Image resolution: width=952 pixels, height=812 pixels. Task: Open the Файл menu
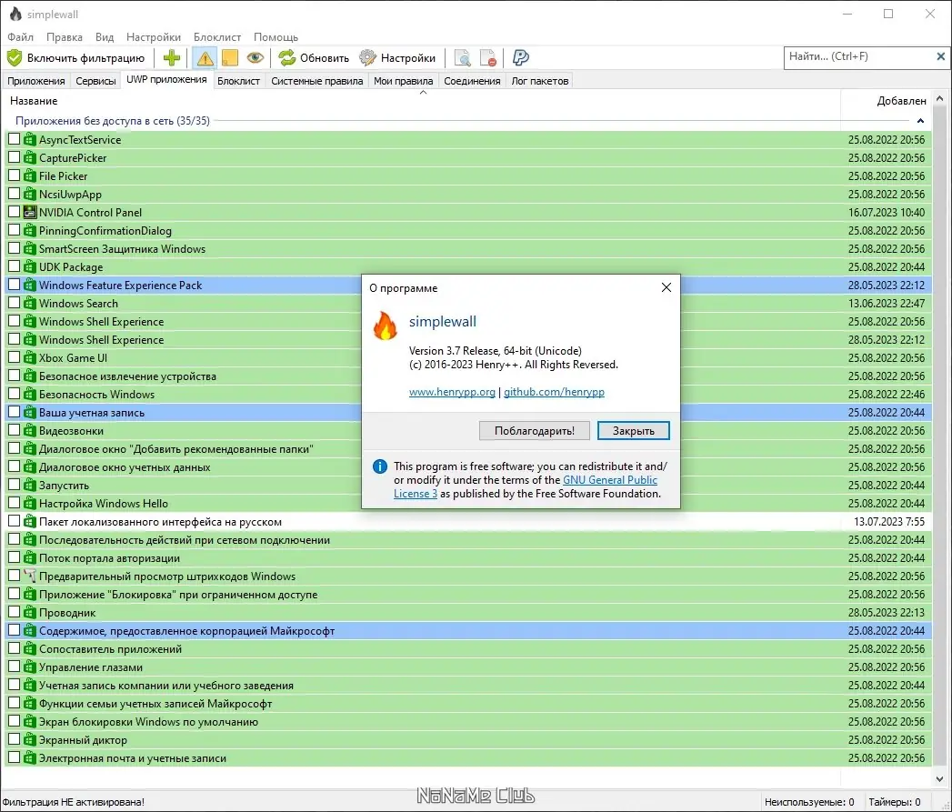tap(20, 37)
